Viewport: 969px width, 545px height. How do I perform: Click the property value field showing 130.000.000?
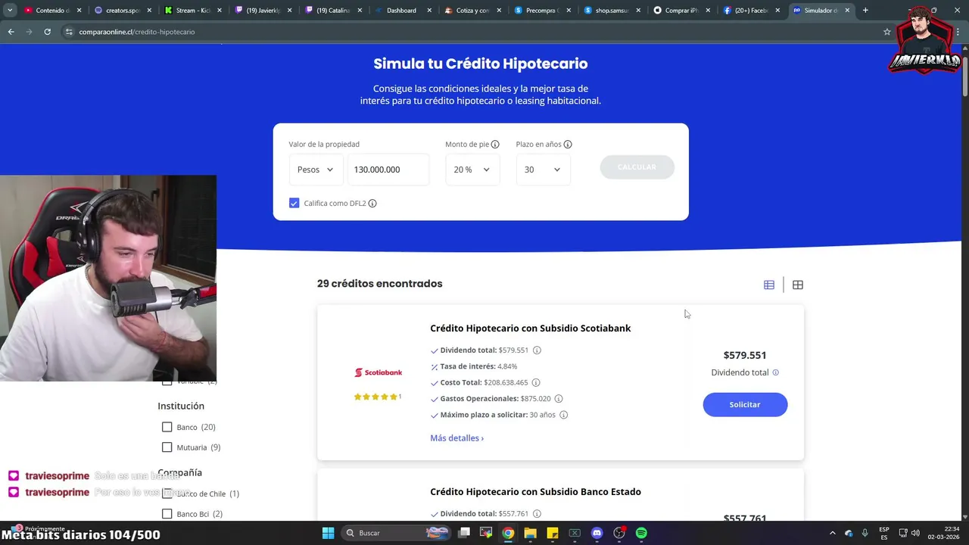click(388, 170)
